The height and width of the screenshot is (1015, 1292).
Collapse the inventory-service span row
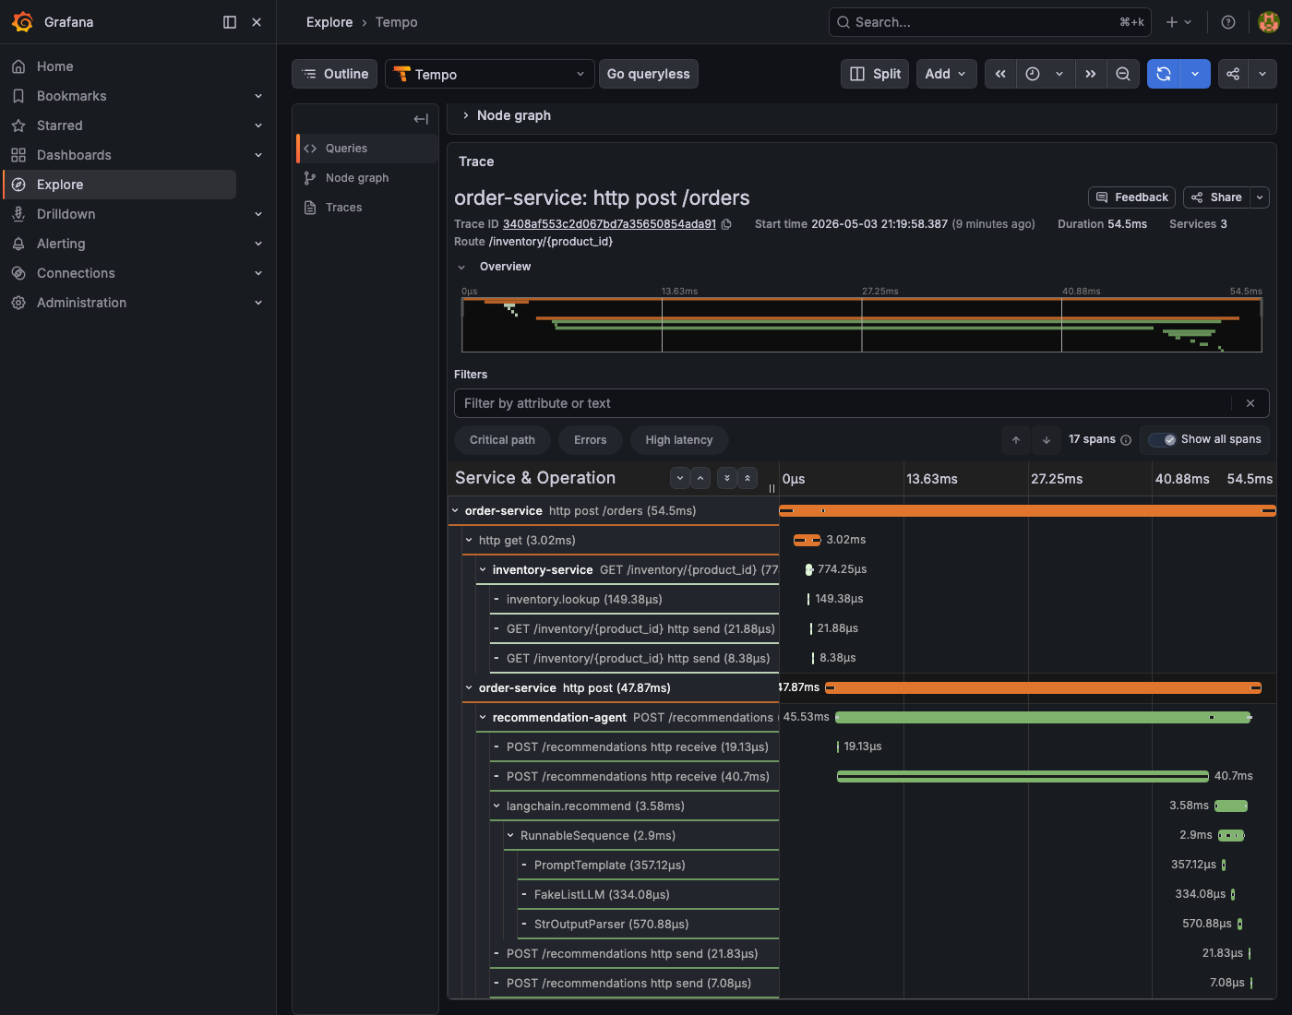483,570
